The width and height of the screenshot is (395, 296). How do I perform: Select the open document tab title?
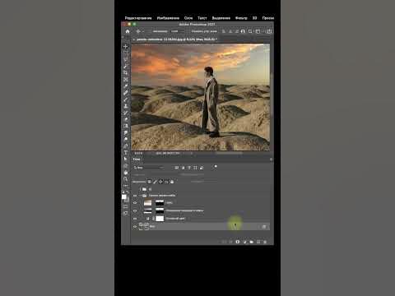click(177, 39)
